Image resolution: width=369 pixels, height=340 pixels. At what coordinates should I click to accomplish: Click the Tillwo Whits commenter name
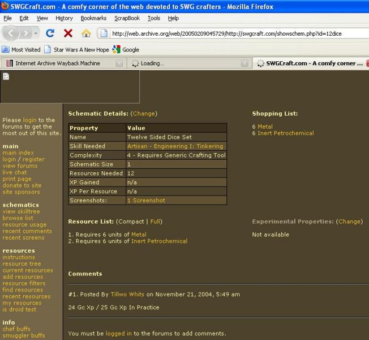point(127,294)
